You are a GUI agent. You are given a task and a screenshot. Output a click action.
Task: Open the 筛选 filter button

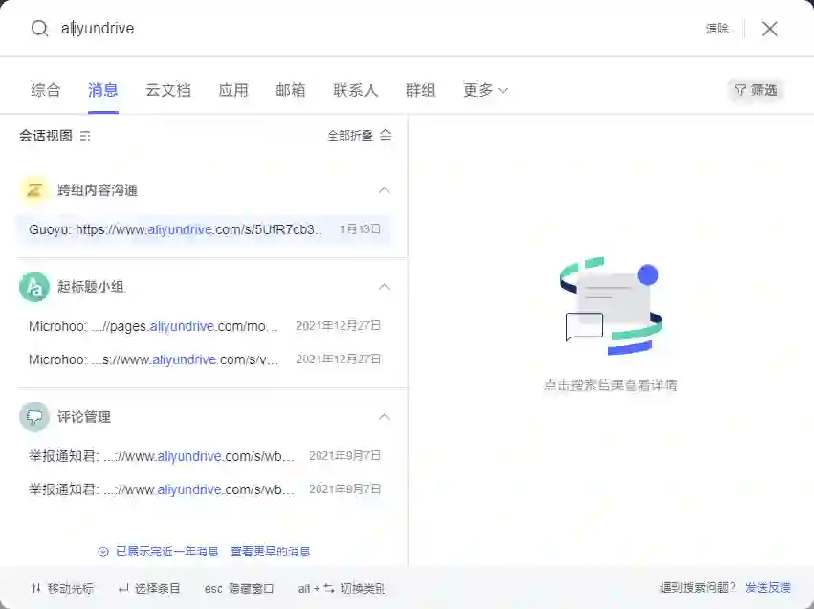pos(756,90)
